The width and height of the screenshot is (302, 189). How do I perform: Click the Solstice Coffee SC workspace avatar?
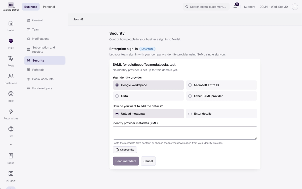coord(11,5)
